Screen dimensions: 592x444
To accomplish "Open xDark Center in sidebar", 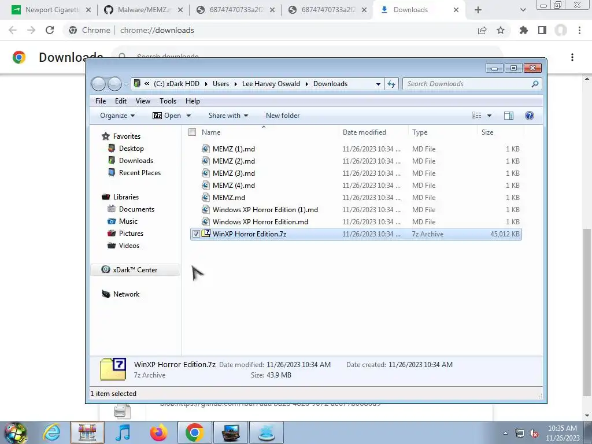I will pos(135,269).
